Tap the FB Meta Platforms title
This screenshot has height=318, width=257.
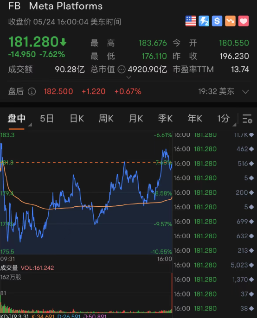tap(55, 6)
